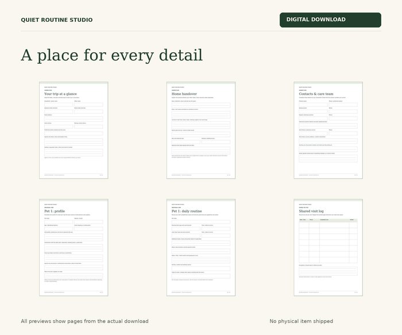Click the heading 'A place for every detail'

point(112,55)
